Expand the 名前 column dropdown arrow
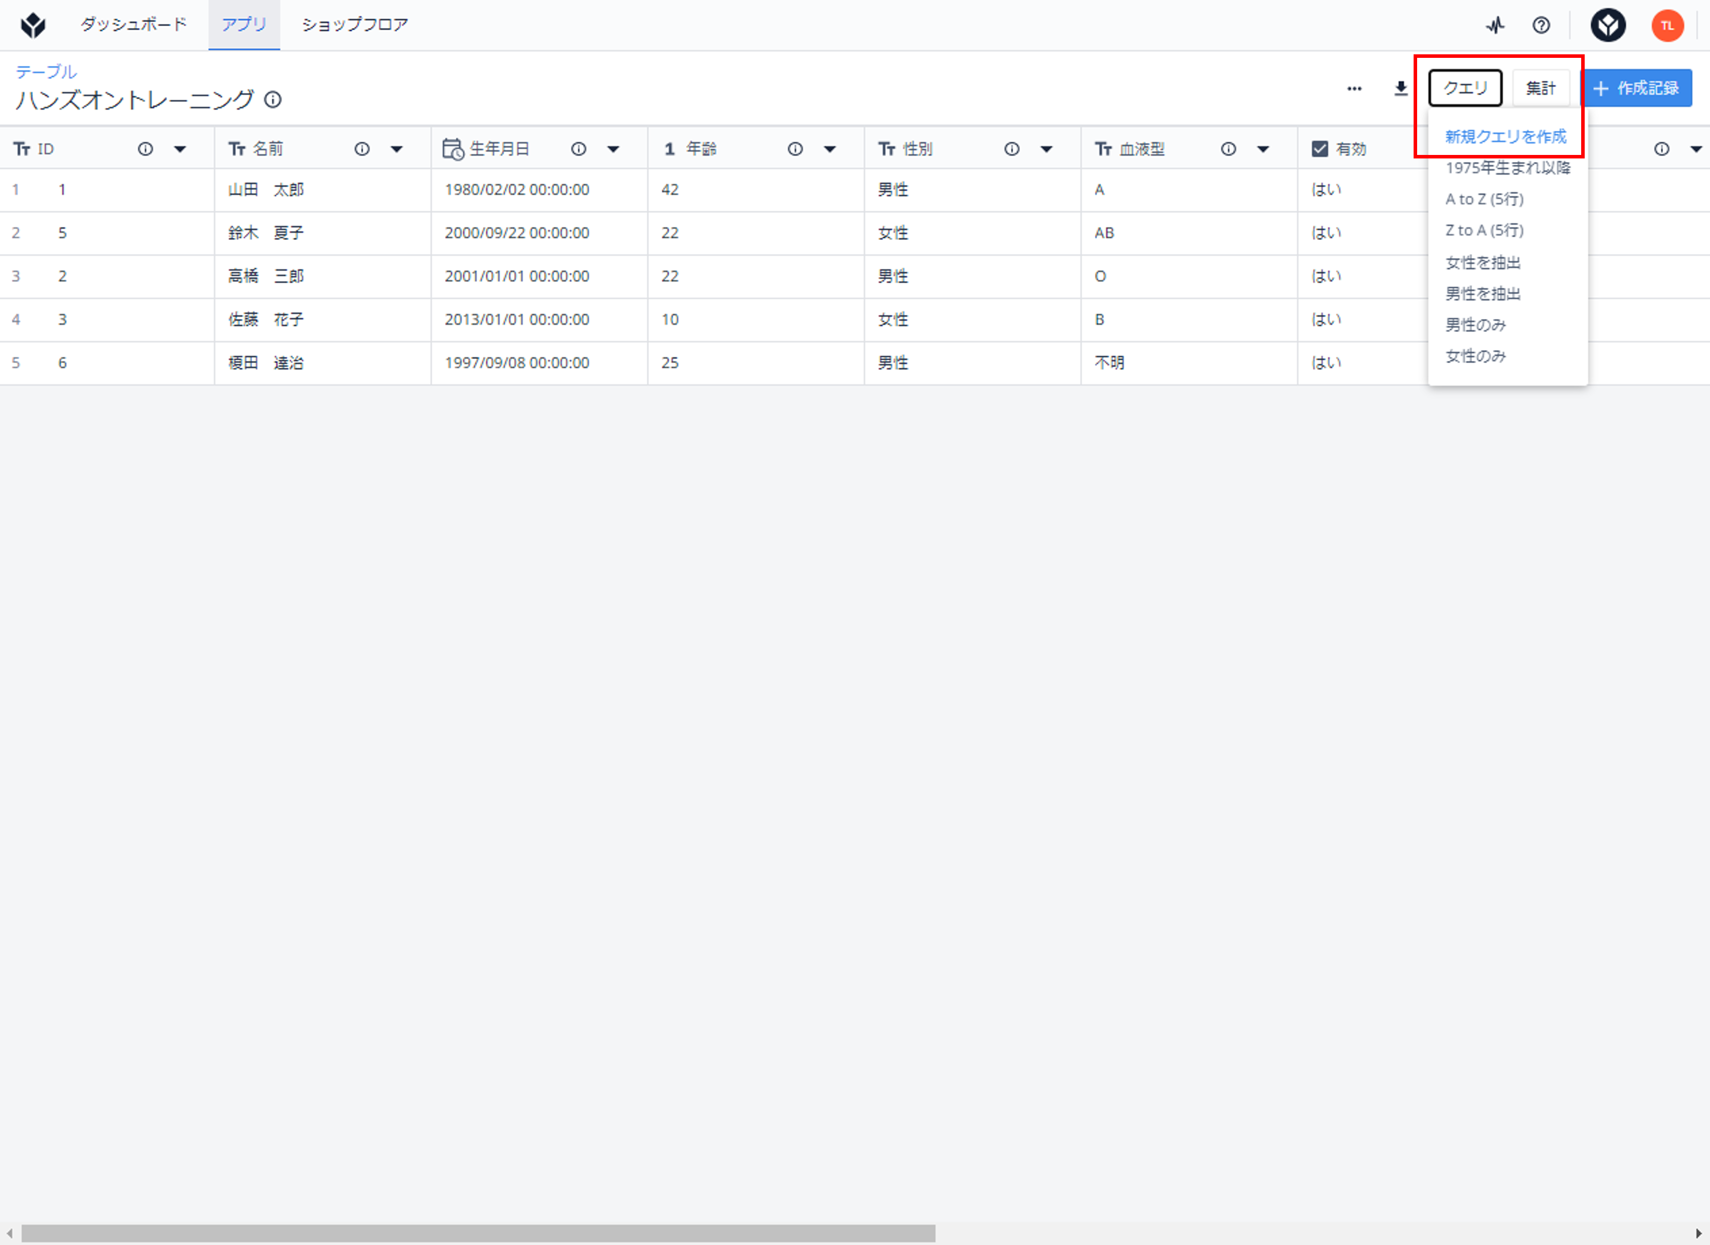 coord(397,149)
